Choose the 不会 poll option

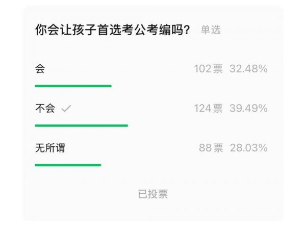(44, 109)
